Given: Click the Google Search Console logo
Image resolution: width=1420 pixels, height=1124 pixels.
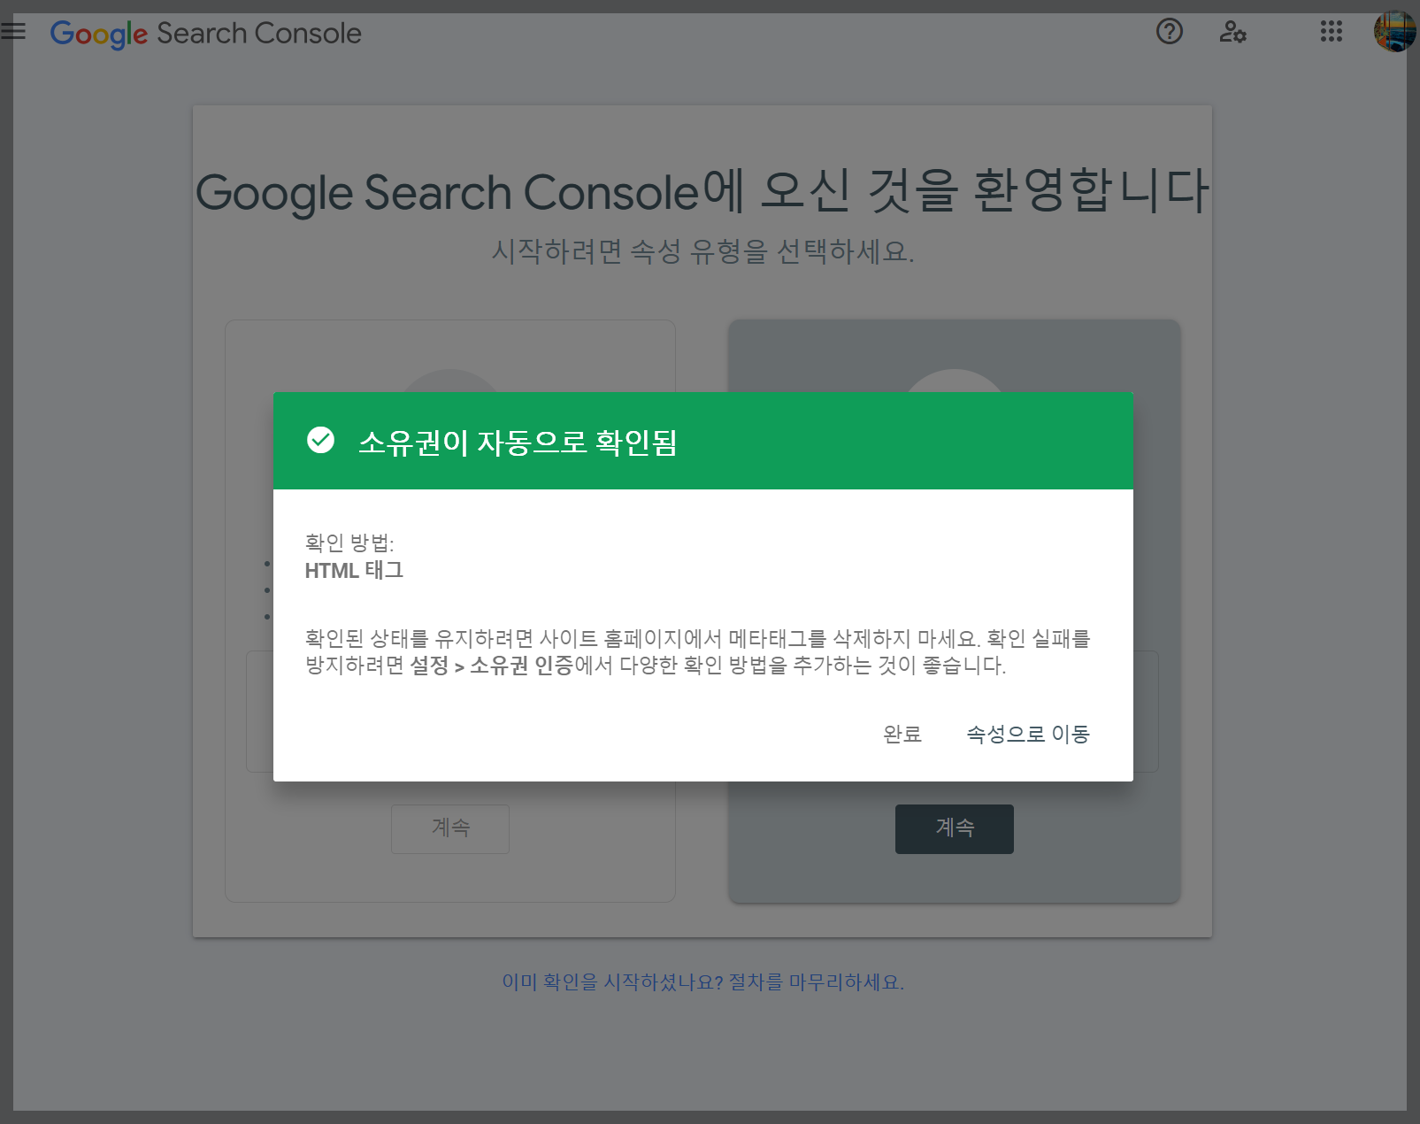Looking at the screenshot, I should 206,34.
